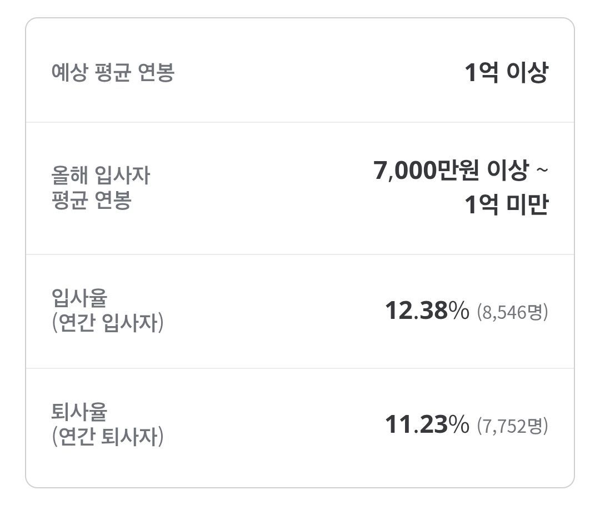
Task: Select the 1억 이상 salary value
Action: [506, 73]
